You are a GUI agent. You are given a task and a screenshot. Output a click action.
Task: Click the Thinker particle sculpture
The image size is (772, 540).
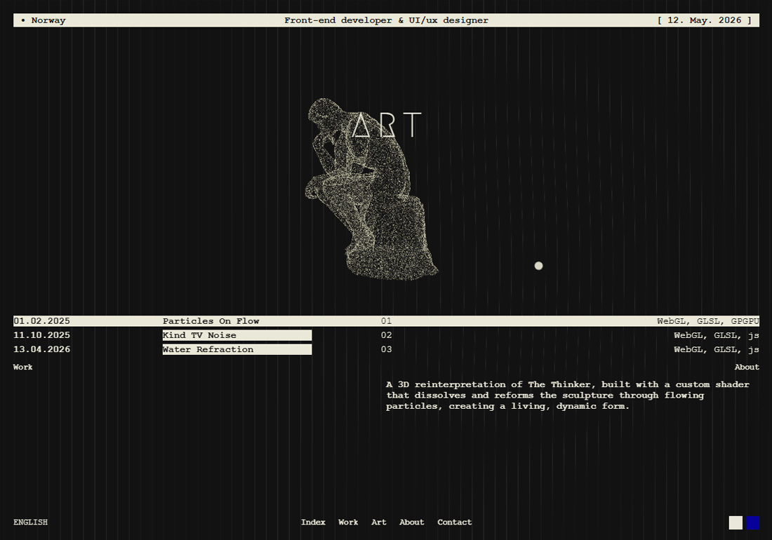point(371,189)
